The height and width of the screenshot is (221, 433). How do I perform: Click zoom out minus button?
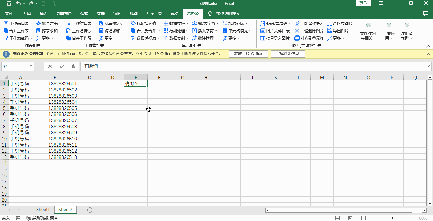point(374,218)
